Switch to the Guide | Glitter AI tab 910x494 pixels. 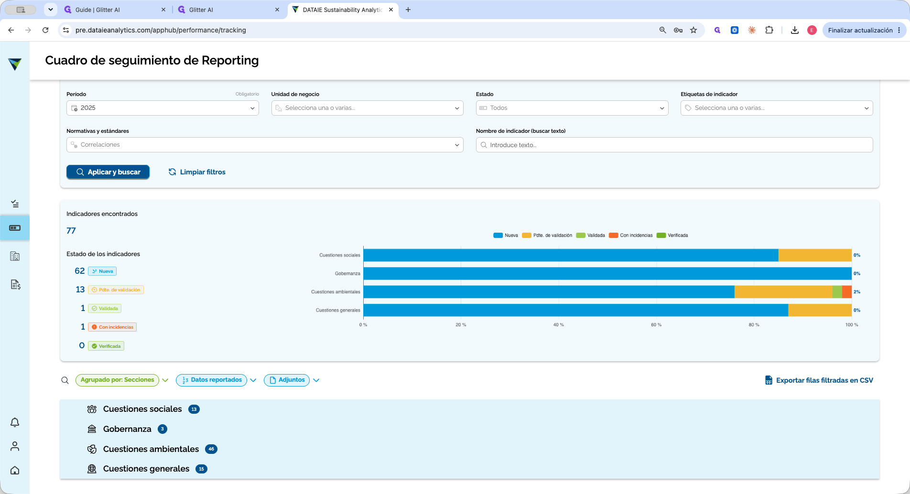115,10
